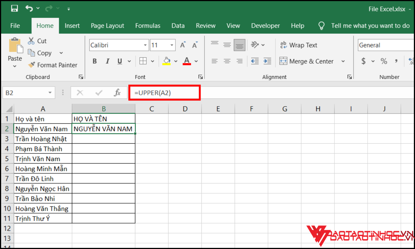Click Increase Font Size icon
The image size is (415, 249).
coord(183,45)
